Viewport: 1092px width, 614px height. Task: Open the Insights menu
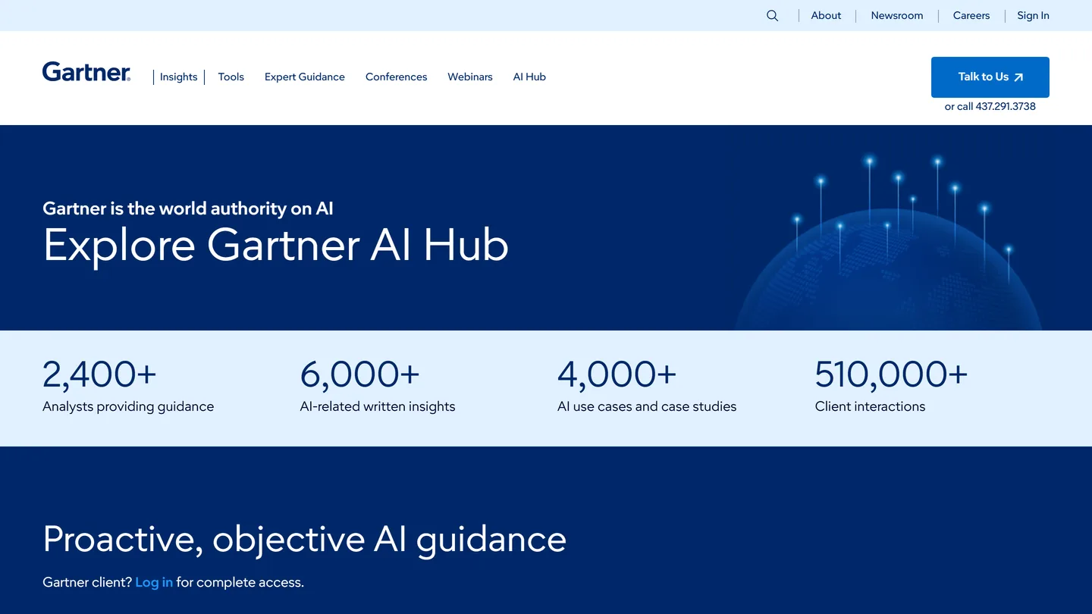click(178, 77)
